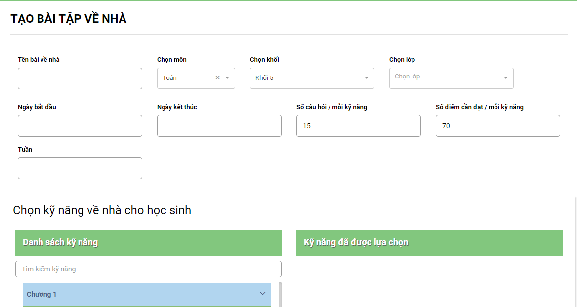Expand Chương 1 using its chevron icon

click(262, 294)
